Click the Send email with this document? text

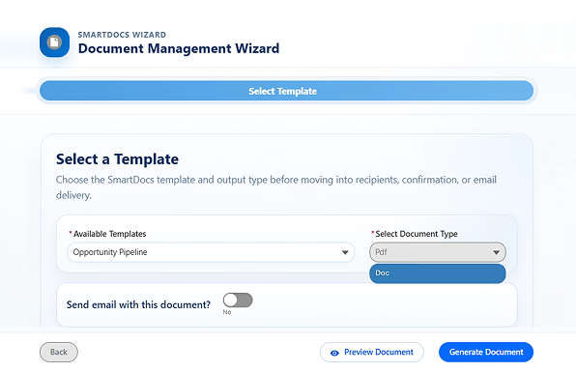138,304
